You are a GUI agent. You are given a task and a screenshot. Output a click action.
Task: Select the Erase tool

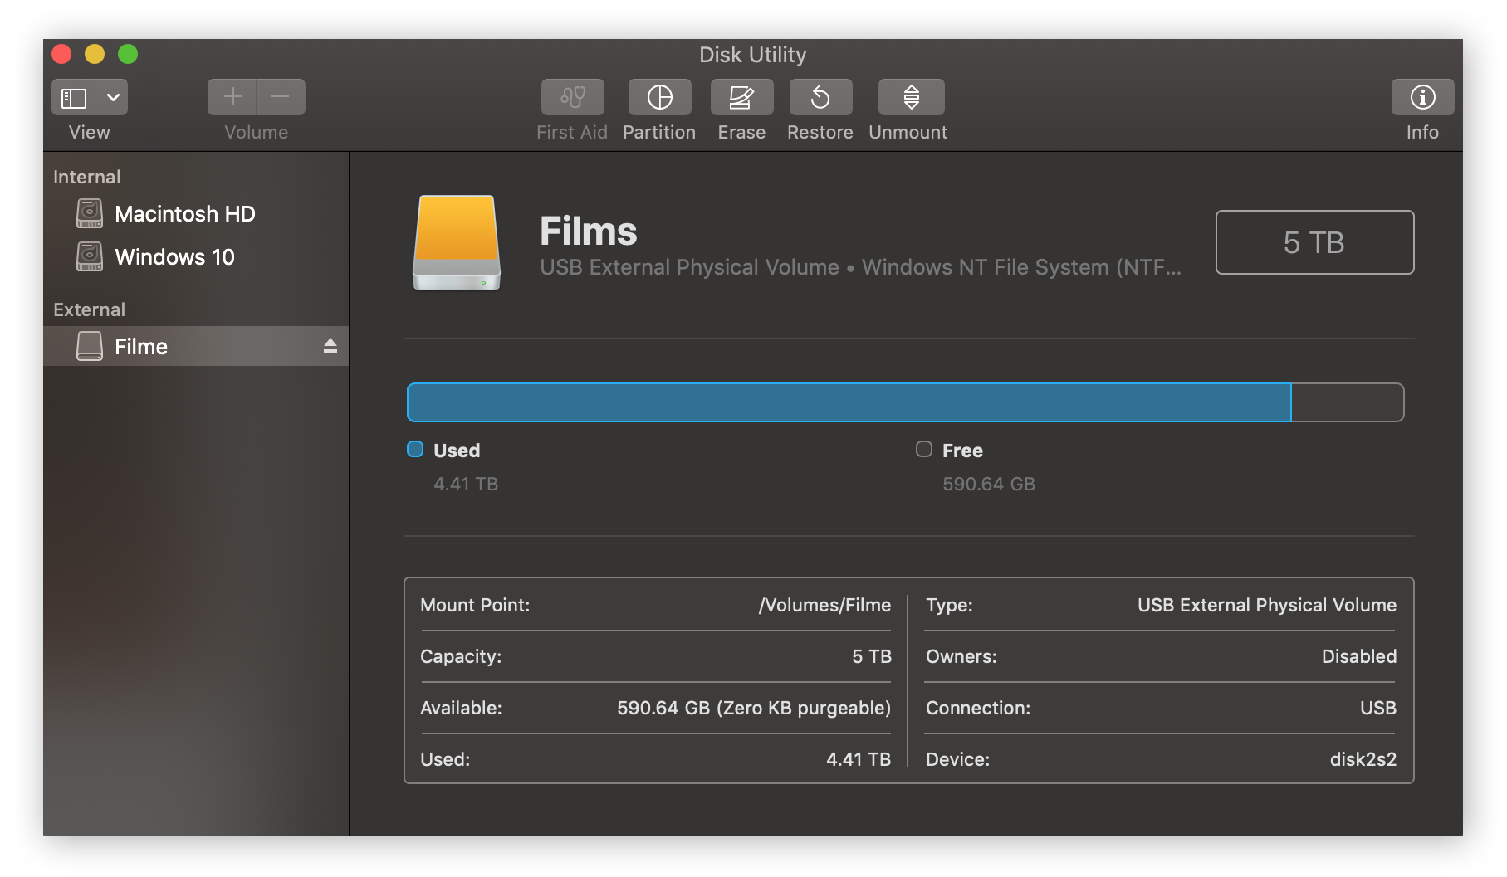741,97
